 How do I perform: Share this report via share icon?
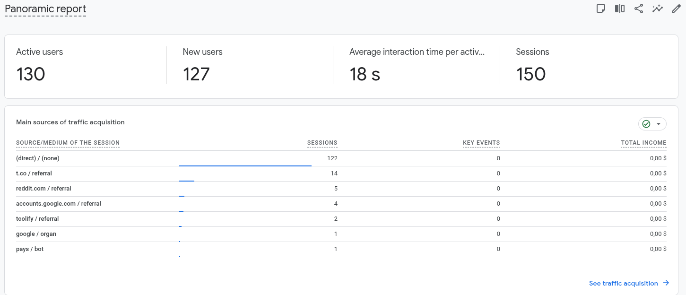coord(639,9)
